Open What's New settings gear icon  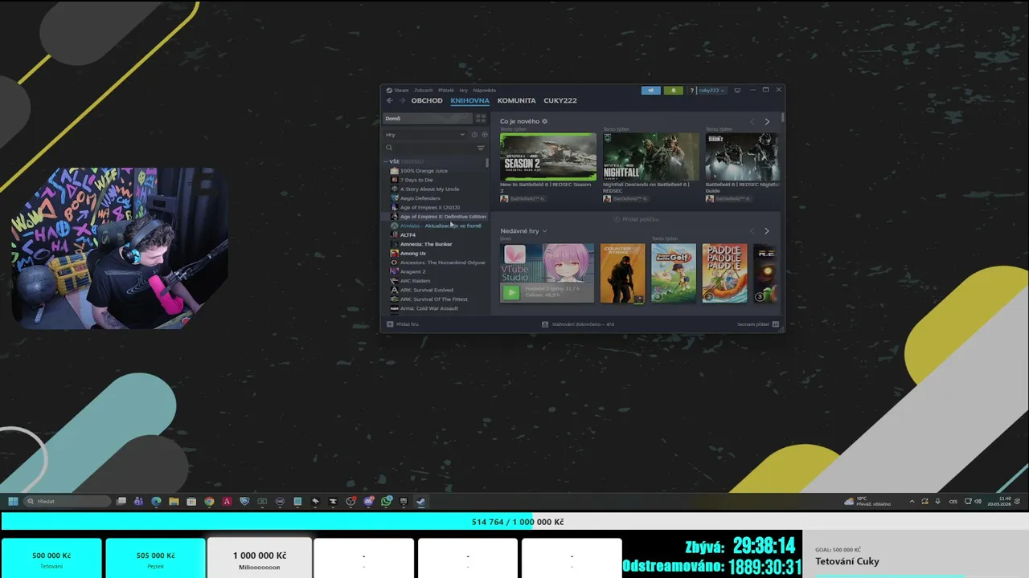point(544,121)
